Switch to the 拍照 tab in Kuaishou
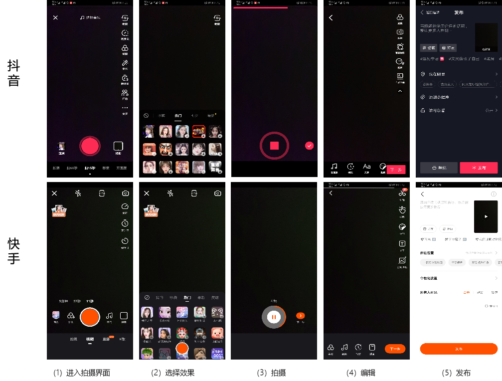The height and width of the screenshot is (381, 502). [x=74, y=339]
